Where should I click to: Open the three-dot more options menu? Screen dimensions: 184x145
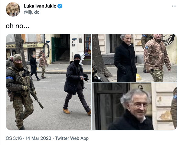click(174, 6)
